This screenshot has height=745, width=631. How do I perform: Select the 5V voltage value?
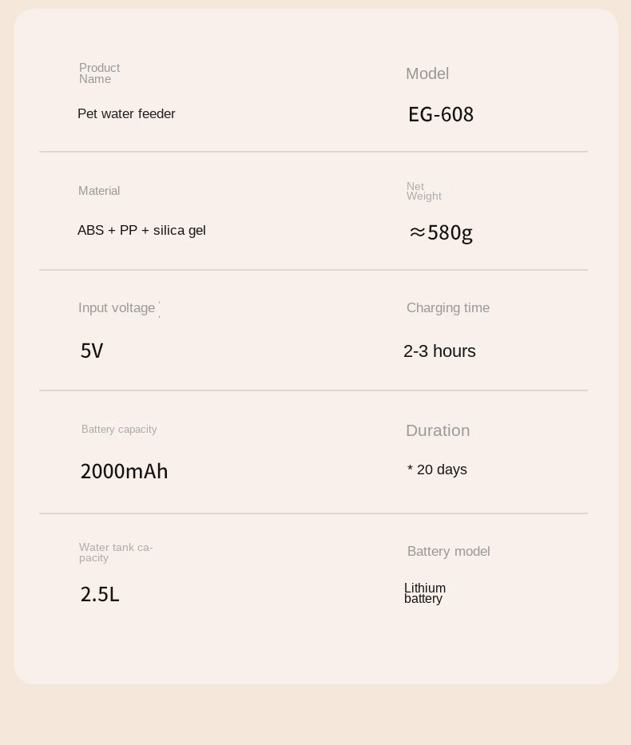coord(92,351)
